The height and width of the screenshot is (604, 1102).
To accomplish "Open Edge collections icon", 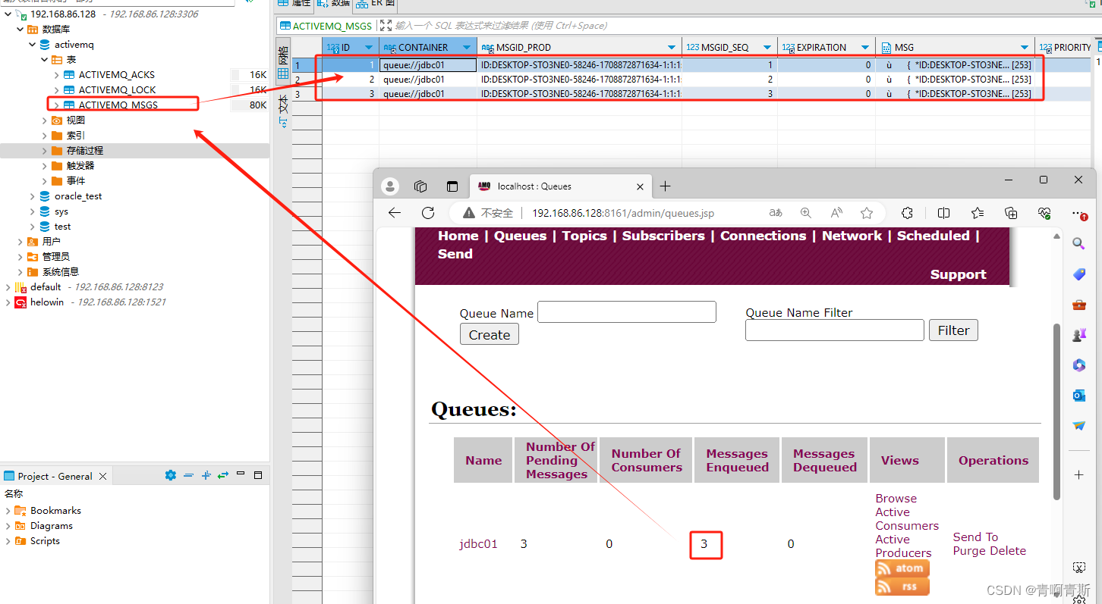I will (1011, 213).
